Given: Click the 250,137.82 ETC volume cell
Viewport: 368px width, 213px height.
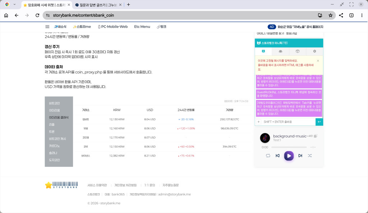Looking at the screenshot, I should (x=230, y=119).
